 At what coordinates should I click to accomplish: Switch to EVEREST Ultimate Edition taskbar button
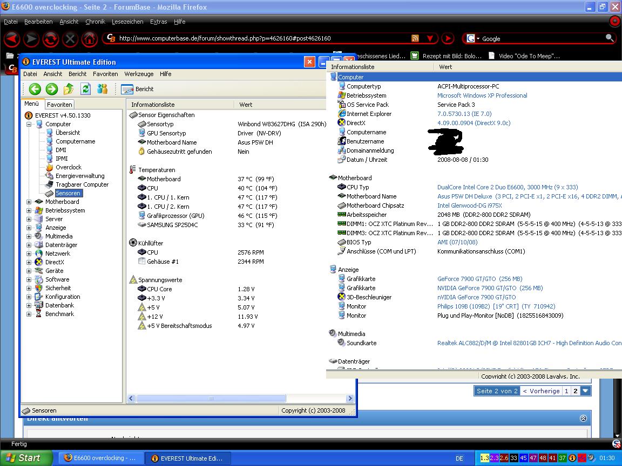[188, 458]
